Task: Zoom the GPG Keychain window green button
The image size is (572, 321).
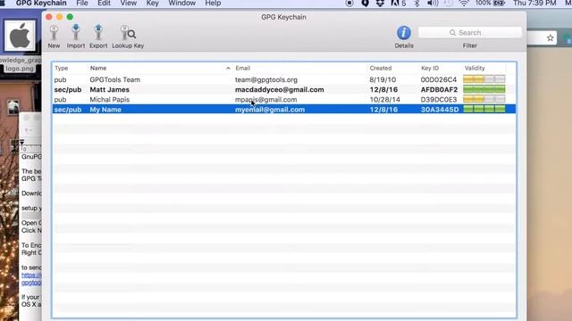Action: coord(70,17)
